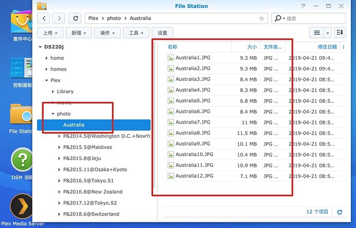The width and height of the screenshot is (356, 228).
Task: Sort by the 修改日期 modified date column header
Action: pyautogui.click(x=327, y=47)
